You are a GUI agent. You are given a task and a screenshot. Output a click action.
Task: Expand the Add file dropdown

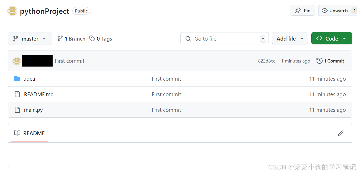(x=290, y=39)
